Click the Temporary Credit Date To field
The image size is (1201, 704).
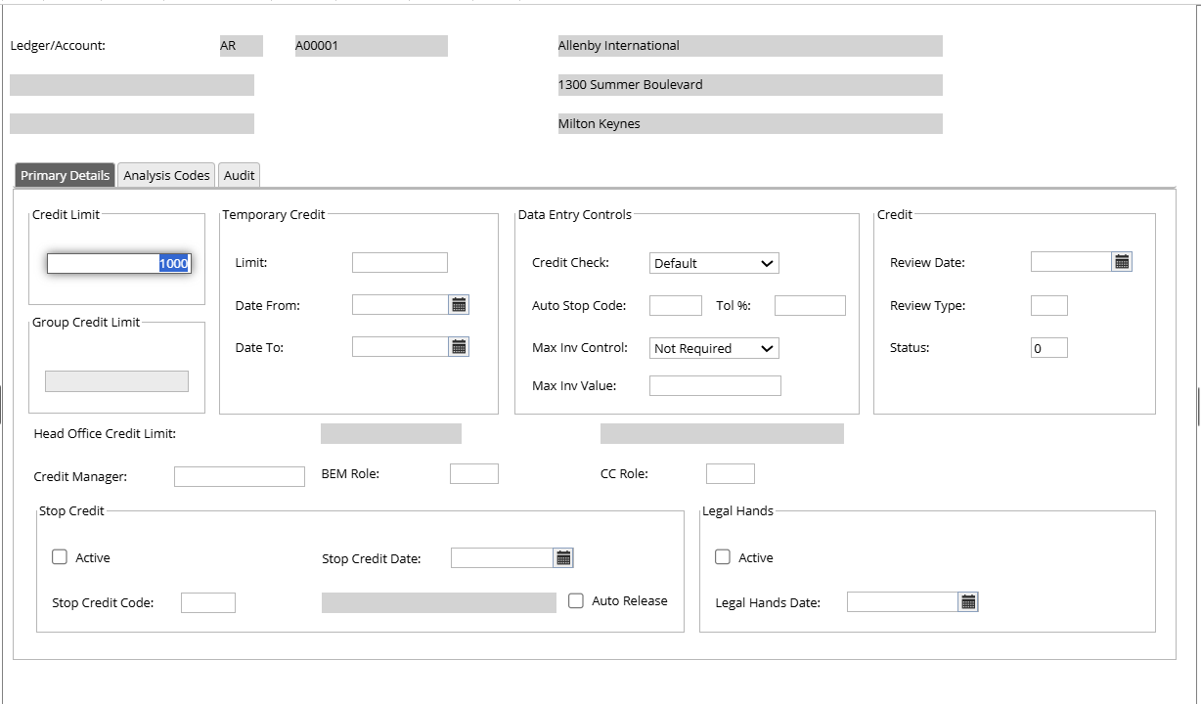click(400, 346)
